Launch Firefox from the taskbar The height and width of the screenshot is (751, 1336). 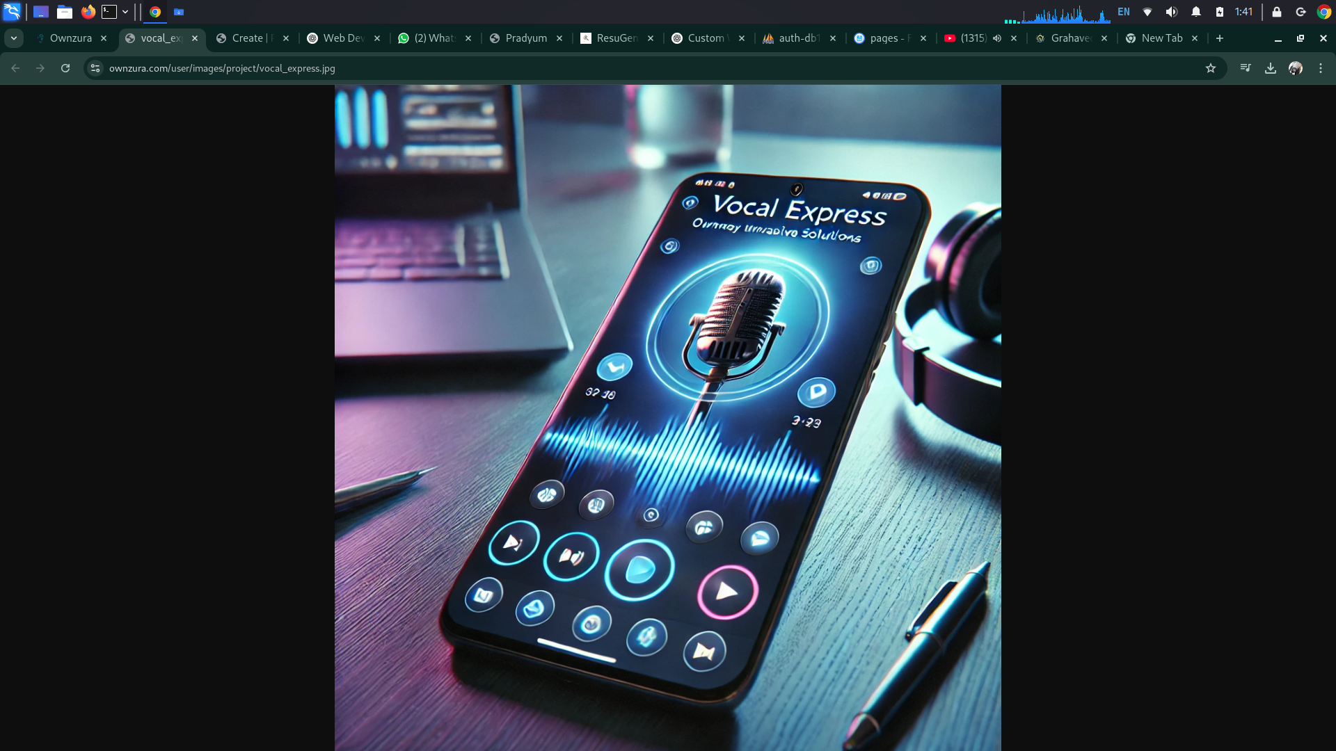coord(88,12)
